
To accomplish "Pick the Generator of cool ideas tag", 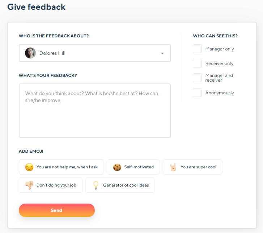I will 120,185.
